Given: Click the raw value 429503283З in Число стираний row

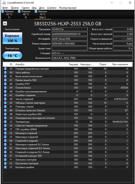Looking at the screenshot, I should click(x=121, y=99).
